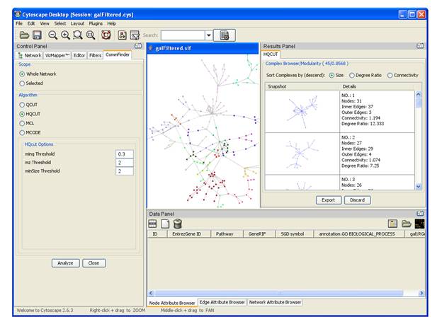
Task: Open the Layout menu
Action: [77, 23]
